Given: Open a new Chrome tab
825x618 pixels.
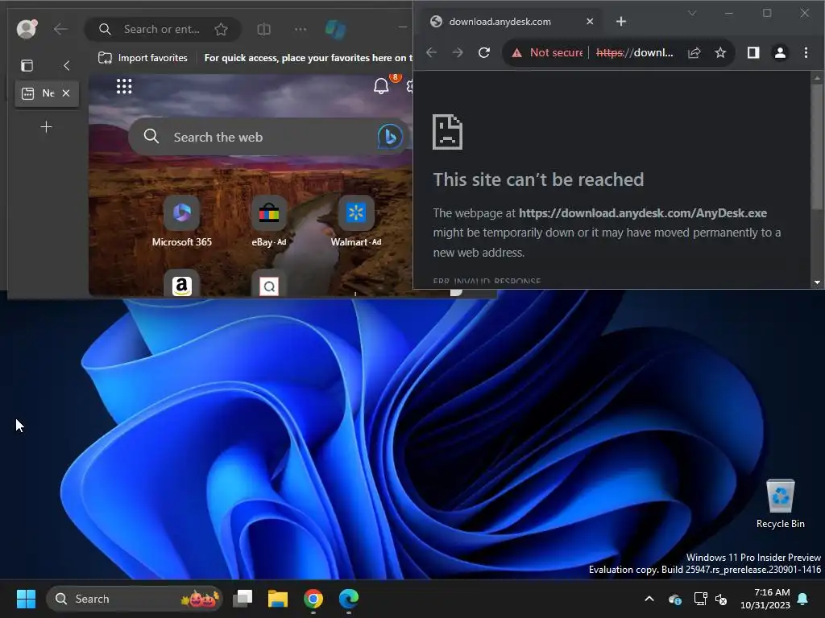Looking at the screenshot, I should [x=621, y=22].
